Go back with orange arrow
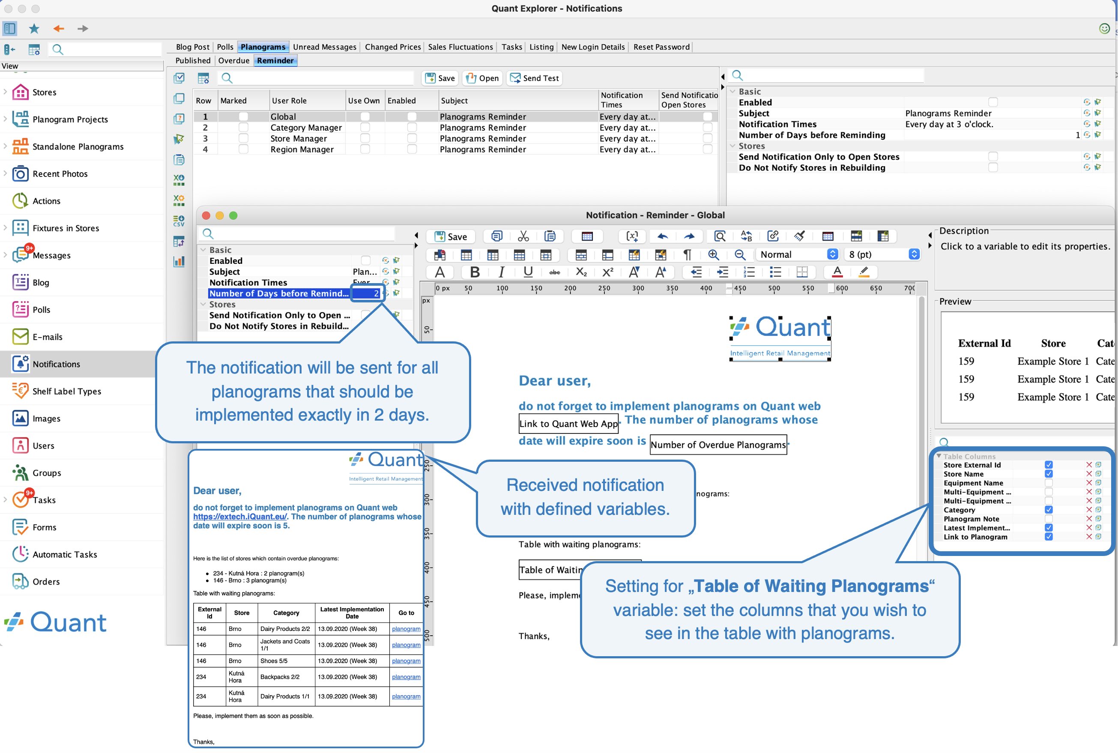Viewport: 1118px width, 753px height. (x=59, y=28)
